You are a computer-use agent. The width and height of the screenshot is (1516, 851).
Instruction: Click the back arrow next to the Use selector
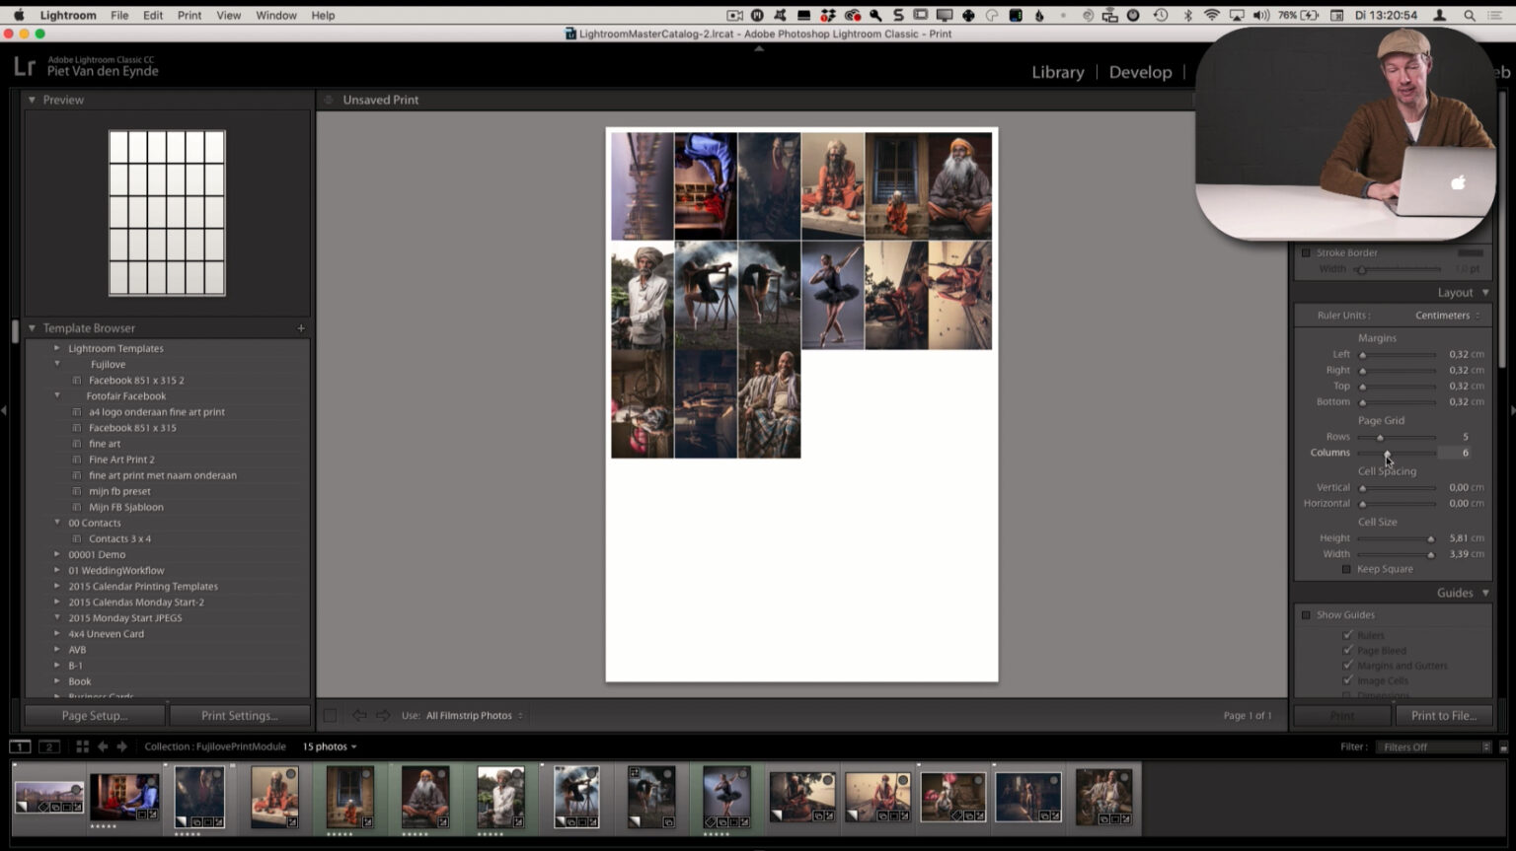click(359, 715)
